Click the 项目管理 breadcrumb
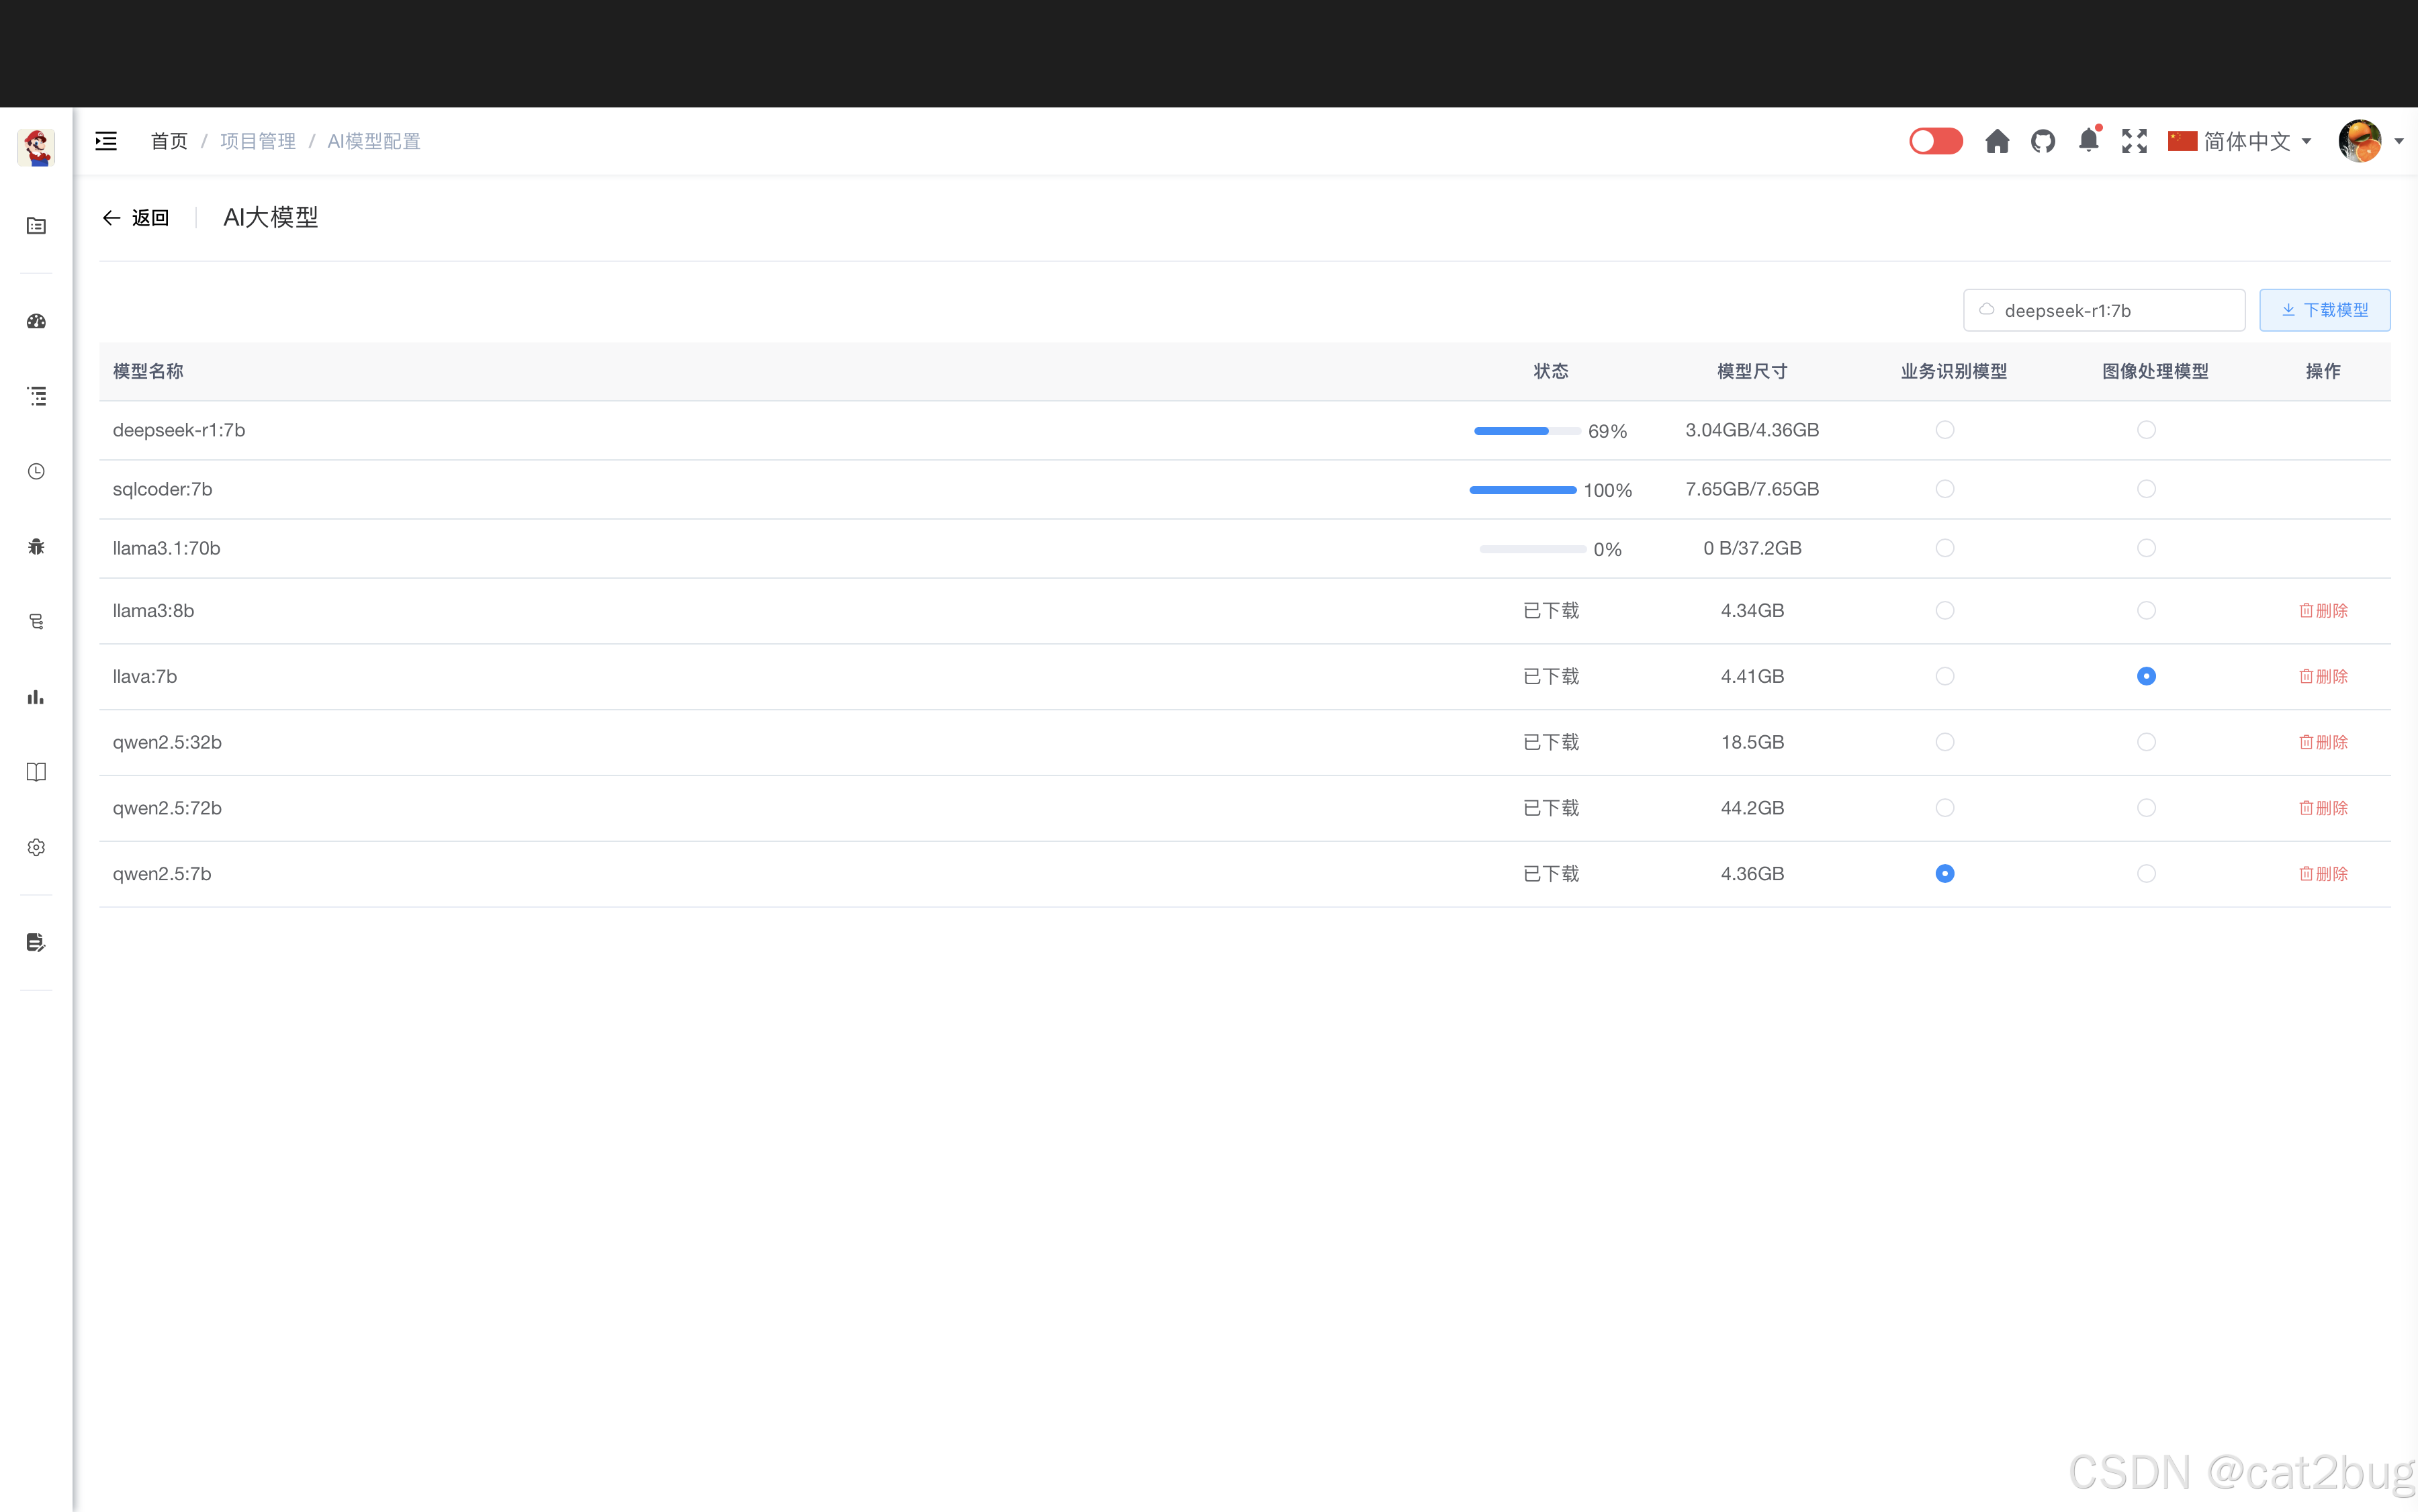 click(x=258, y=141)
